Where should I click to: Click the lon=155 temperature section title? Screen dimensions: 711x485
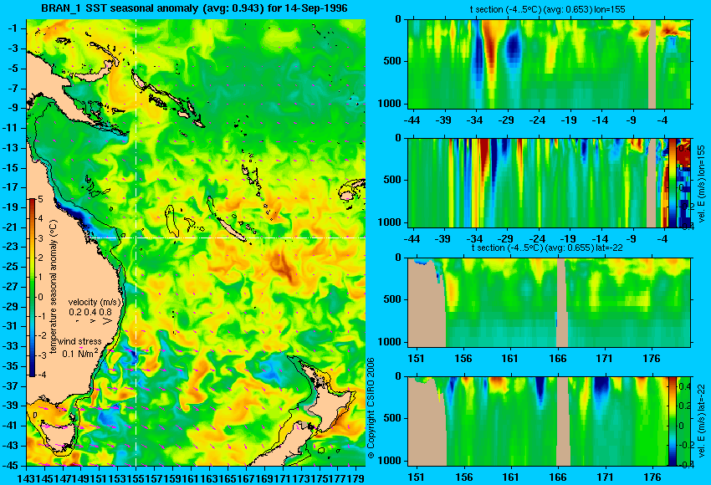(x=548, y=9)
